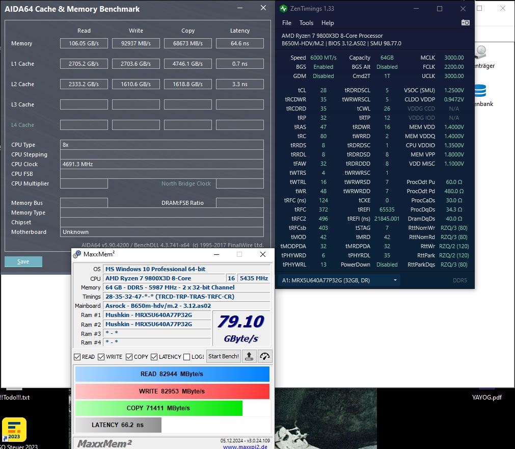This screenshot has height=449, width=515.
Task: Click the MEM VDD 1.4000V value
Action: coord(454,127)
